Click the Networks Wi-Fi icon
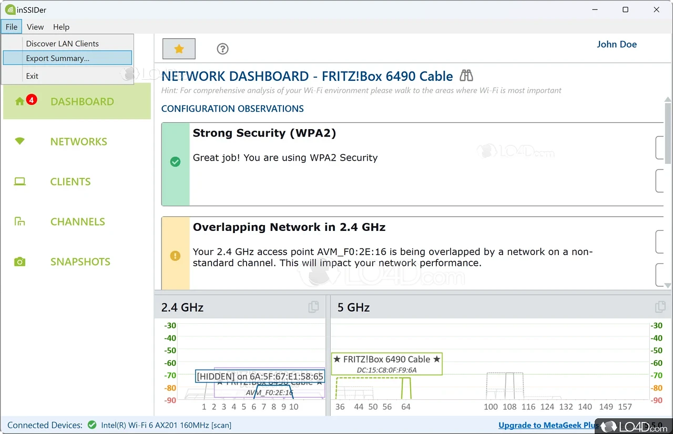The image size is (673, 434). click(x=20, y=141)
